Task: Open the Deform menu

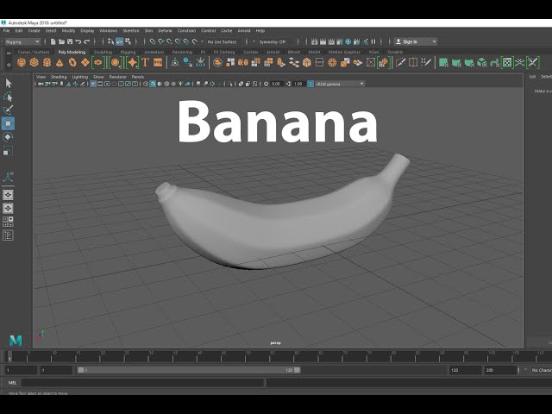Action: coord(165,31)
